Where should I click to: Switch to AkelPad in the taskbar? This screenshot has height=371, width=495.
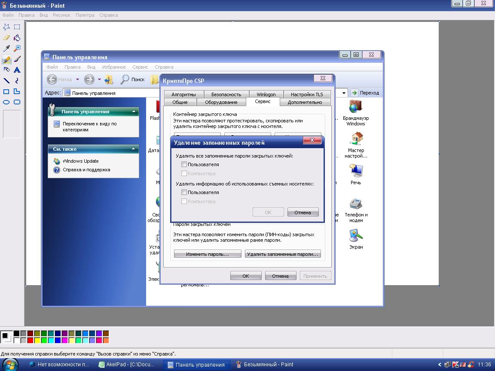tap(129, 365)
